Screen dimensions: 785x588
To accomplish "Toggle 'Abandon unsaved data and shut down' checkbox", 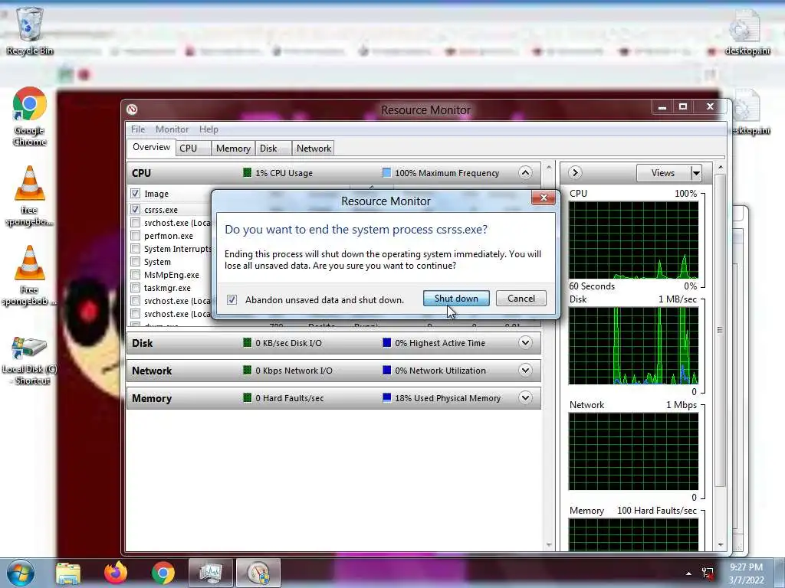I will 232,299.
